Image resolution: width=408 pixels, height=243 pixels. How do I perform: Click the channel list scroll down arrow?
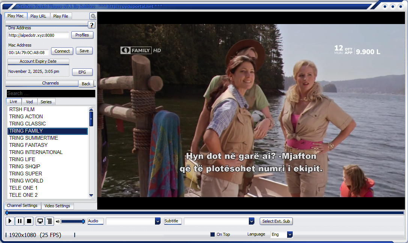pos(91,195)
